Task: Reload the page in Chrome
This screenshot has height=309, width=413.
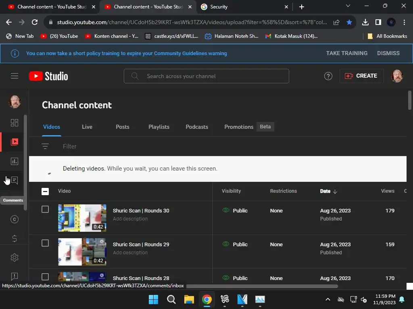Action: (x=35, y=23)
